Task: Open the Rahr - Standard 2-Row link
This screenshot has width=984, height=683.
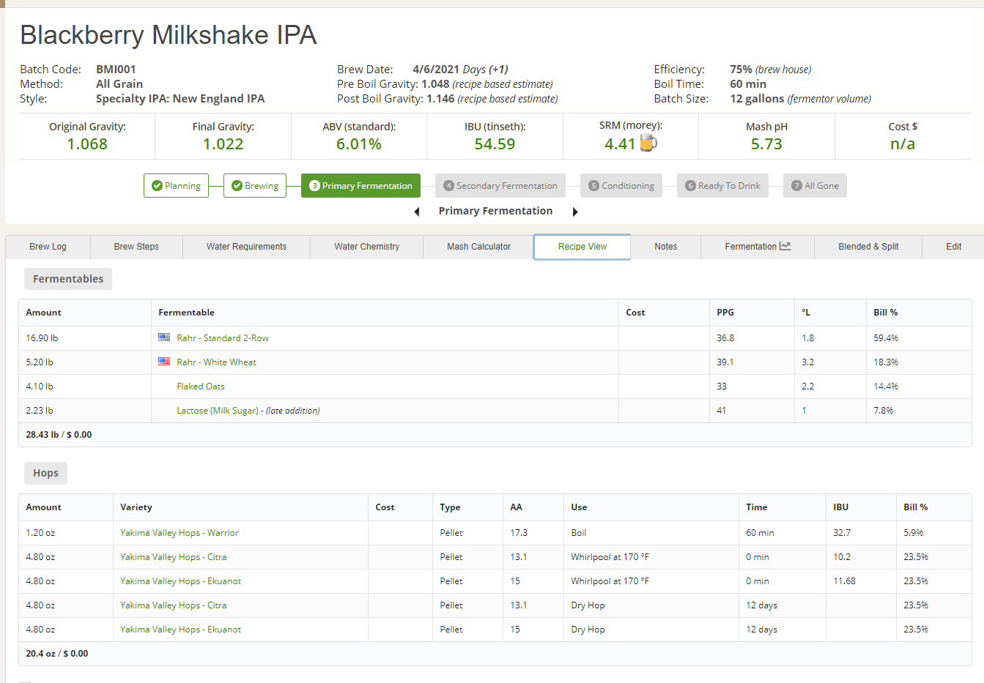Action: (223, 338)
